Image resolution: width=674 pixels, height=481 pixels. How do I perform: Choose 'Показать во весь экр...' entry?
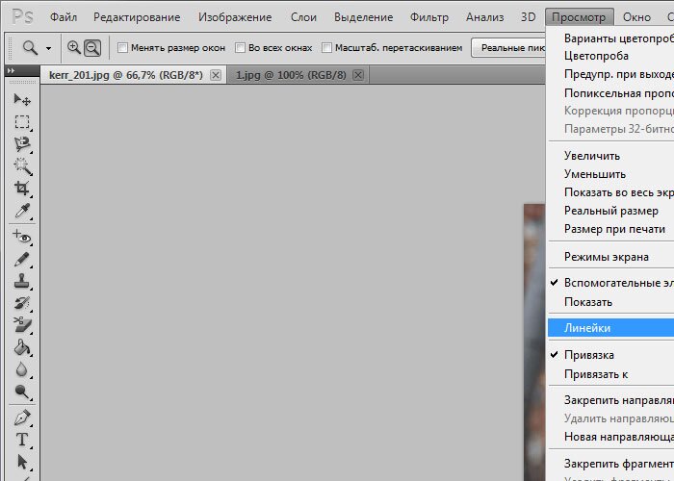coord(610,192)
